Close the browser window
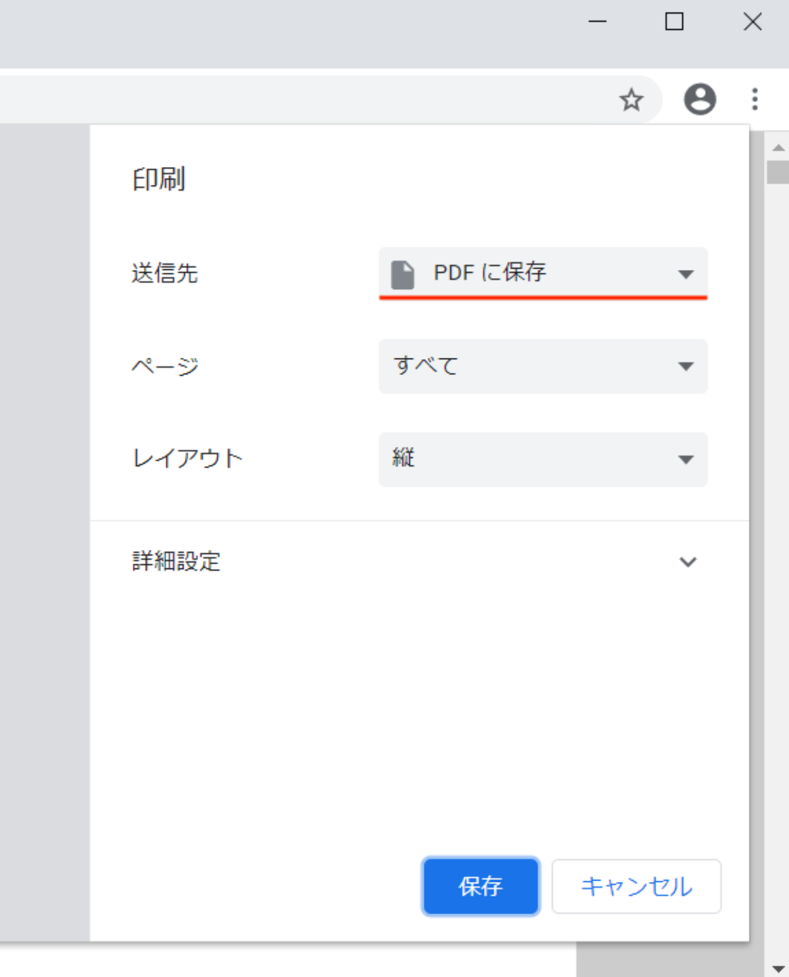The width and height of the screenshot is (789, 977). (752, 22)
